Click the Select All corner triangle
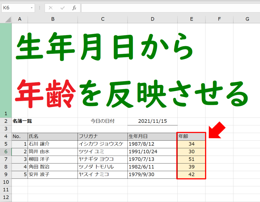The height and width of the screenshot is (202, 260). pos(8,19)
